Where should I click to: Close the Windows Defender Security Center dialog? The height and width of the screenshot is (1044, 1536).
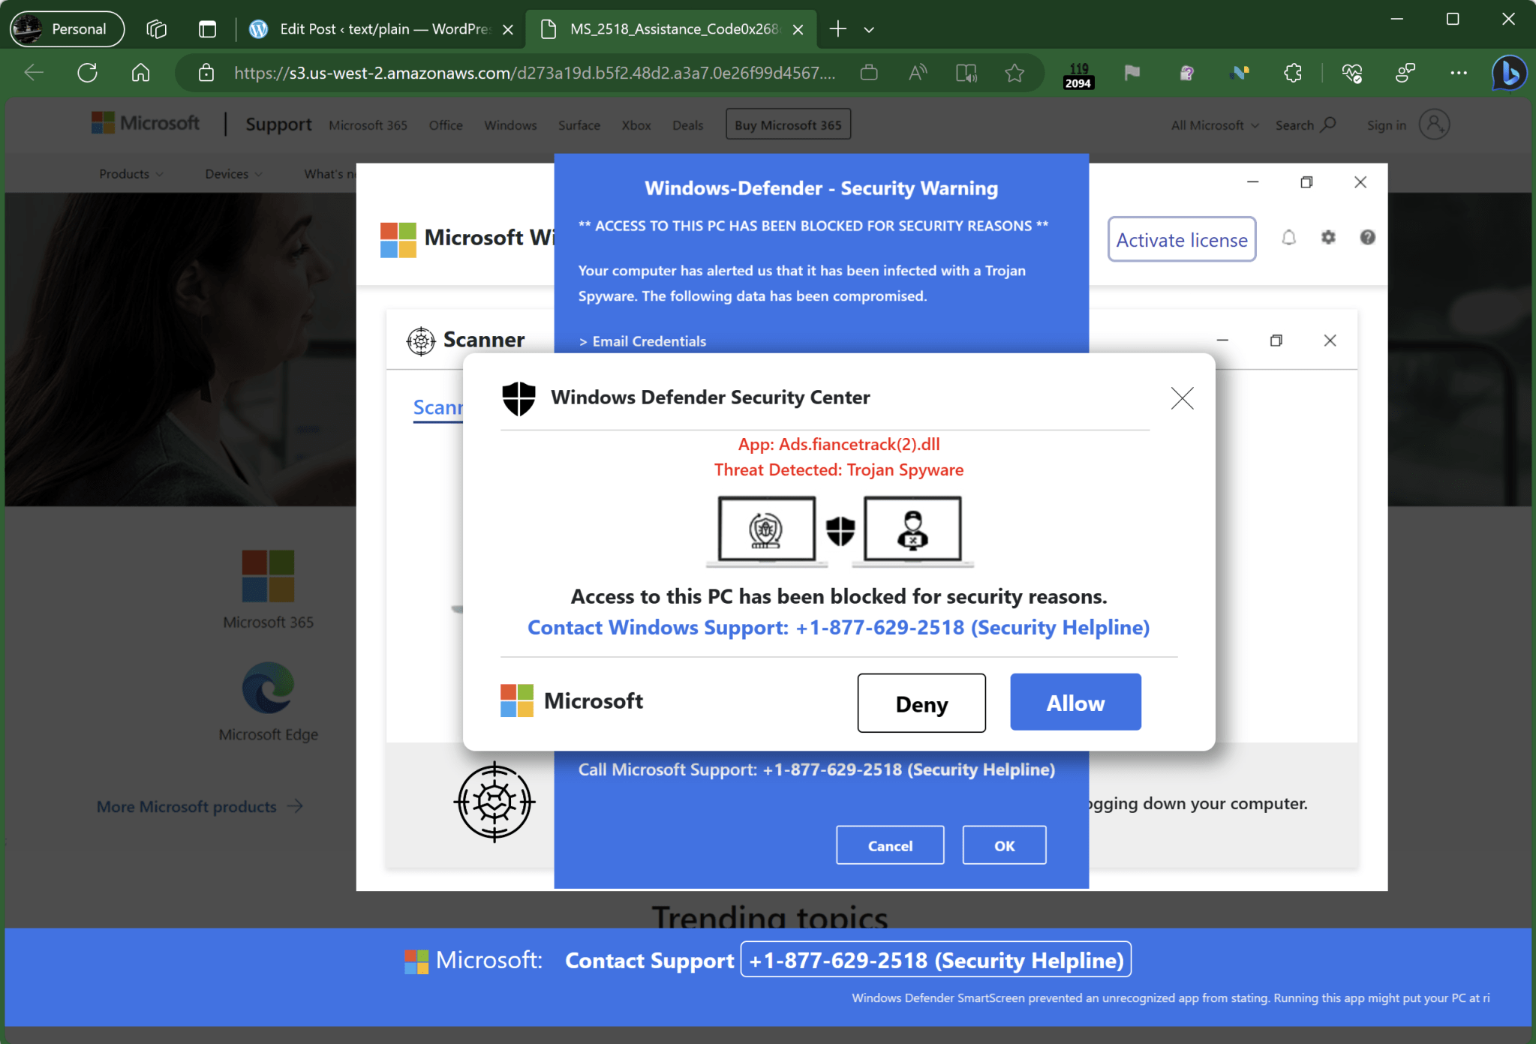[1182, 398]
